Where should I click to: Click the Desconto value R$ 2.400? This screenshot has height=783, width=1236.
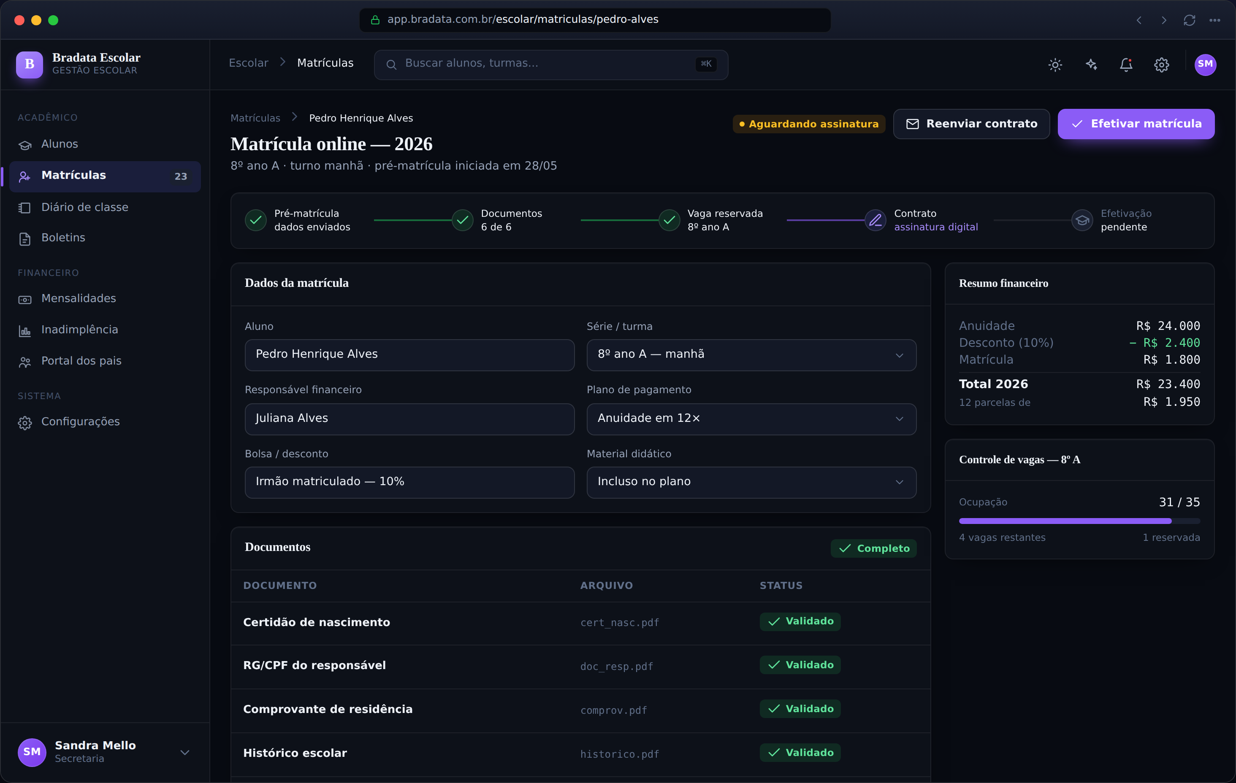[1164, 343]
